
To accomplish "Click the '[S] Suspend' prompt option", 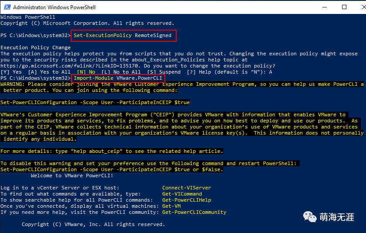I will tap(164, 72).
